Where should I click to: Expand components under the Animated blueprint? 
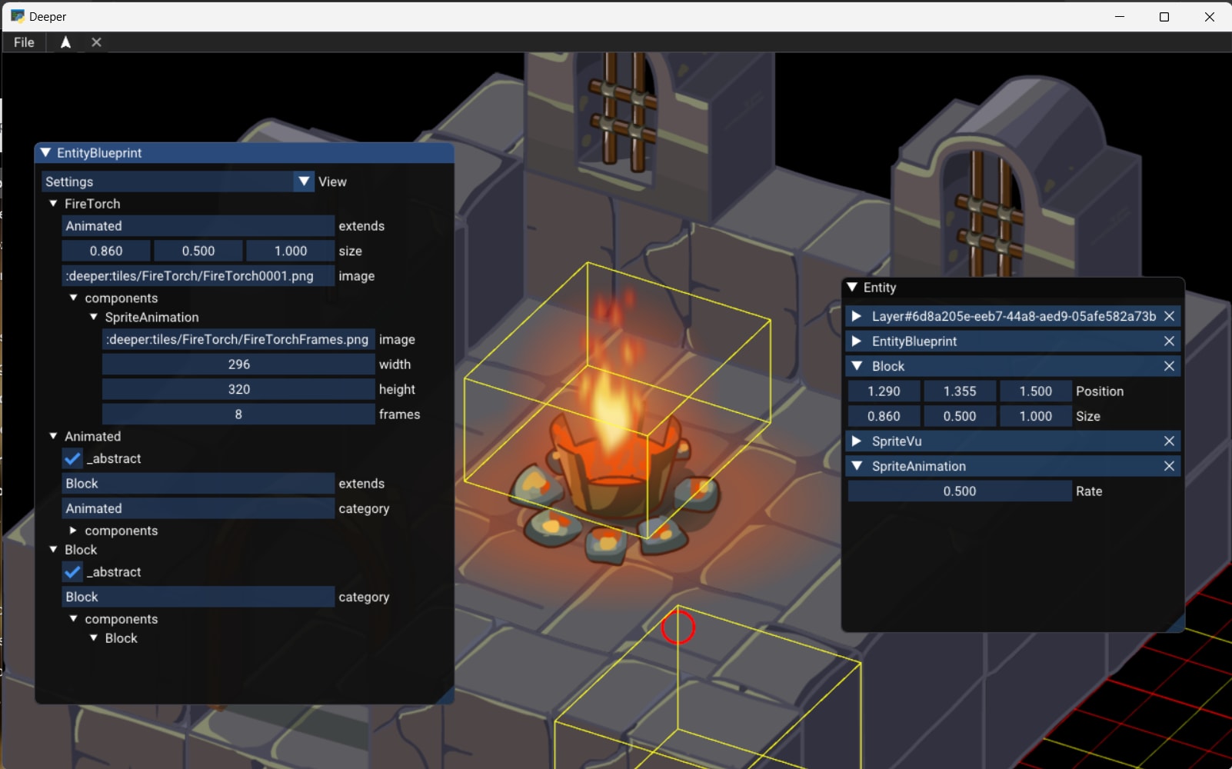coord(73,531)
